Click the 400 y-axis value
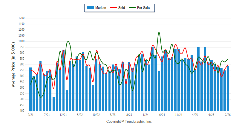This screenshot has height=129, width=239. (x=22, y=111)
